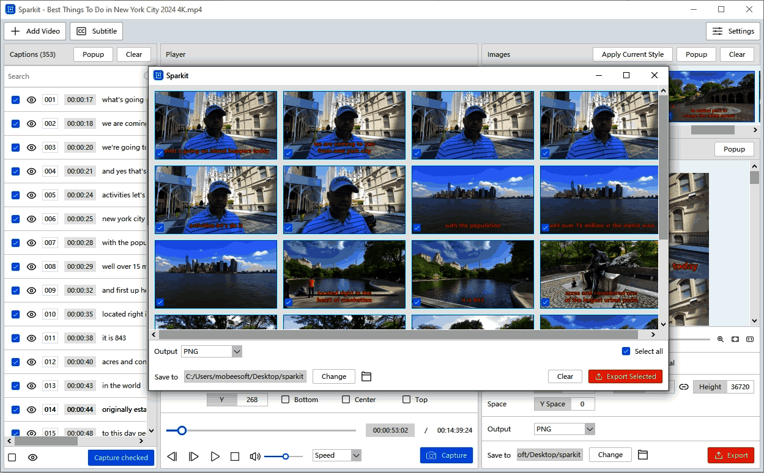This screenshot has width=764, height=473.
Task: Step to the previous frame
Action: 172,456
